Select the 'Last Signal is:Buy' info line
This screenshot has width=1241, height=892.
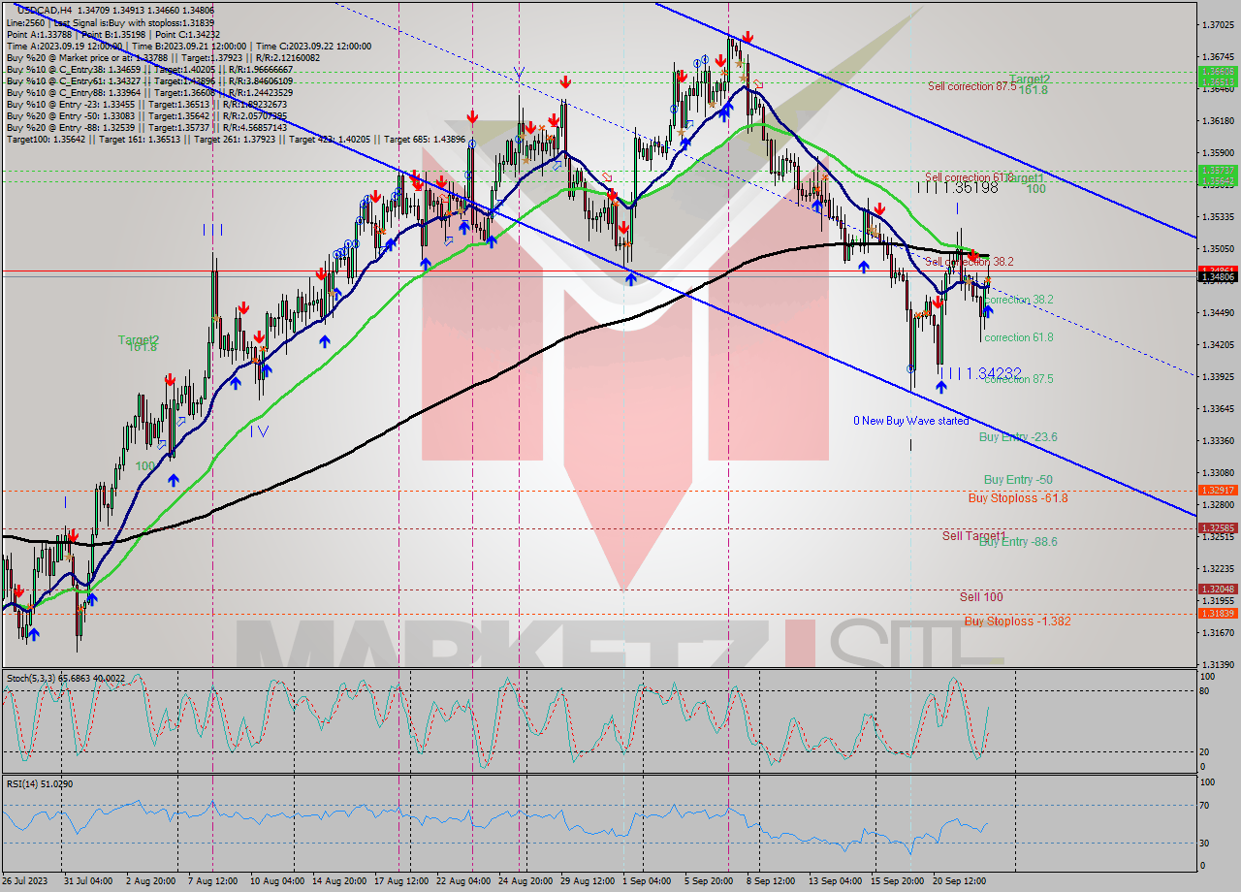(111, 22)
